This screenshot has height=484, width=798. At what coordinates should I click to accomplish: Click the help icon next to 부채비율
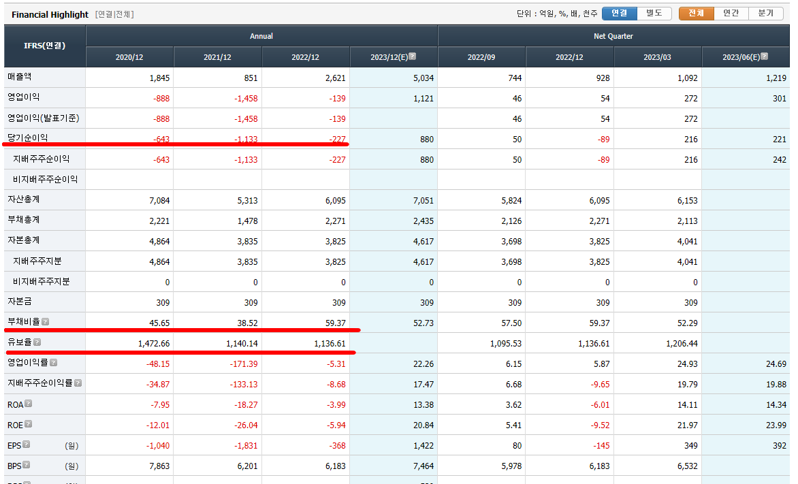click(x=46, y=322)
